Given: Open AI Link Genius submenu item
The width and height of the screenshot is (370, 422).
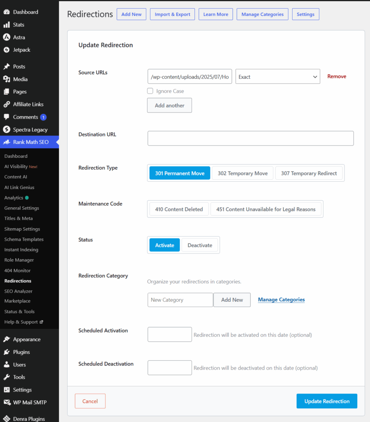Looking at the screenshot, I should 19,188.
